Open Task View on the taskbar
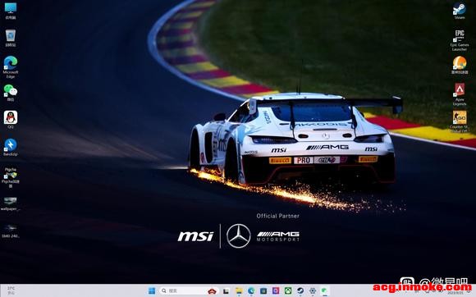Image resolution: width=476 pixels, height=297 pixels. pyautogui.click(x=226, y=291)
